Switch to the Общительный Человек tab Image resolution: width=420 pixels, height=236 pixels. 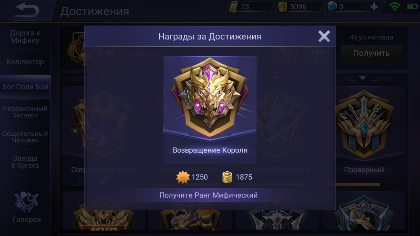[25, 137]
